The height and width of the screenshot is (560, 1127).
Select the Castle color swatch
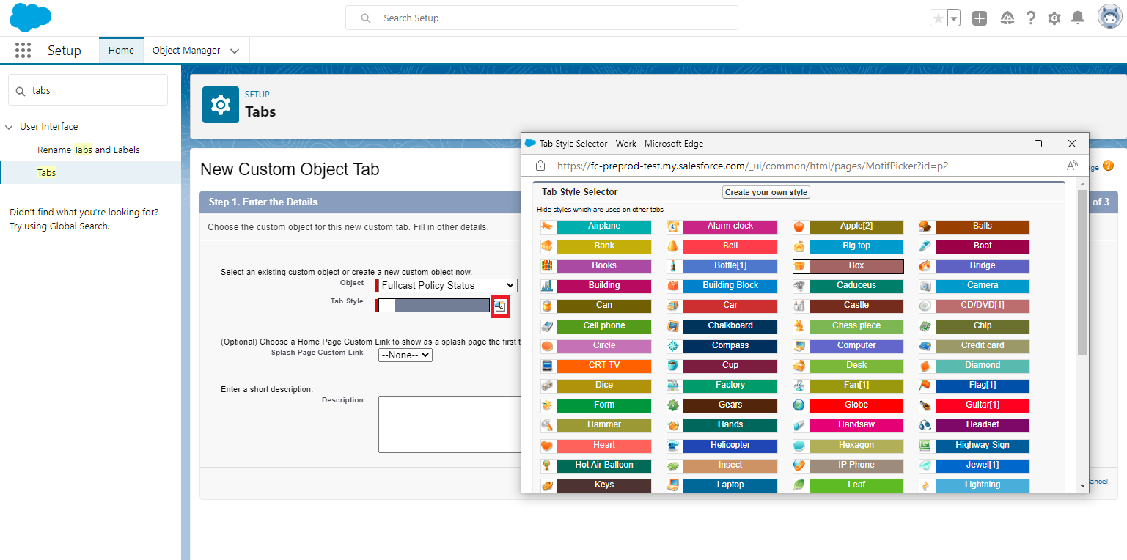click(856, 306)
